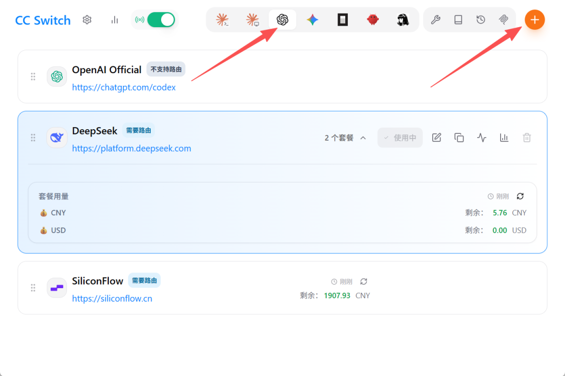
Task: Open the history clock icon
Action: pos(481,19)
